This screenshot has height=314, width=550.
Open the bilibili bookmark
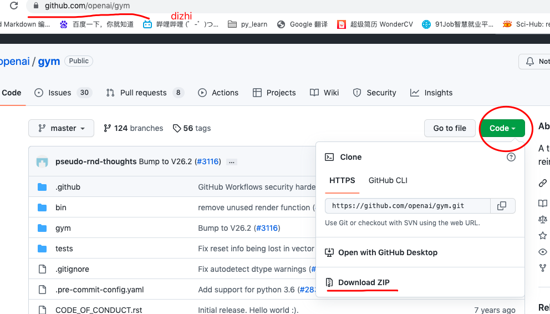pos(181,24)
